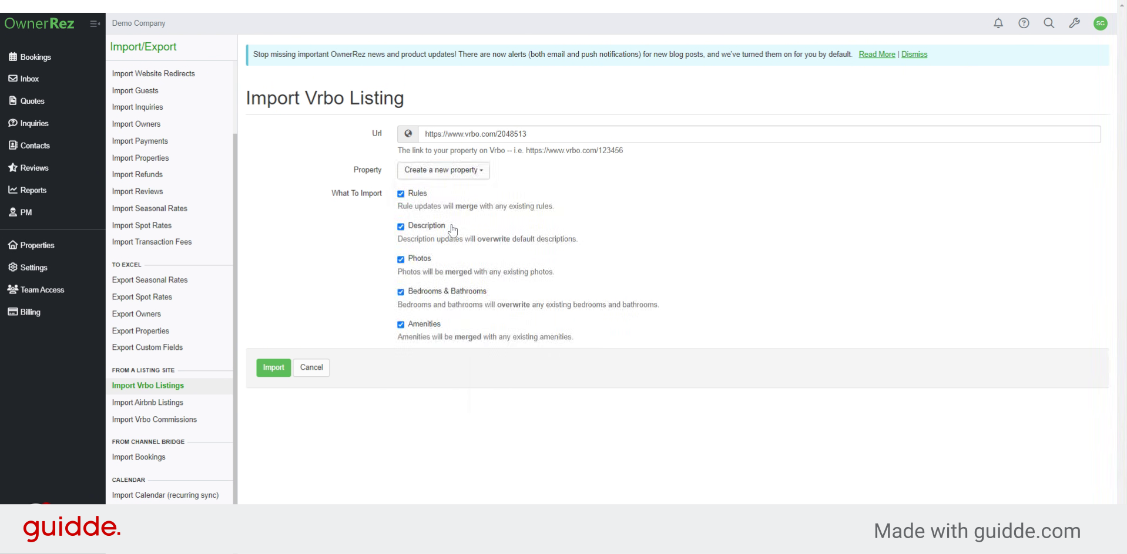Click the green Import button
This screenshot has width=1127, height=554.
pyautogui.click(x=273, y=367)
